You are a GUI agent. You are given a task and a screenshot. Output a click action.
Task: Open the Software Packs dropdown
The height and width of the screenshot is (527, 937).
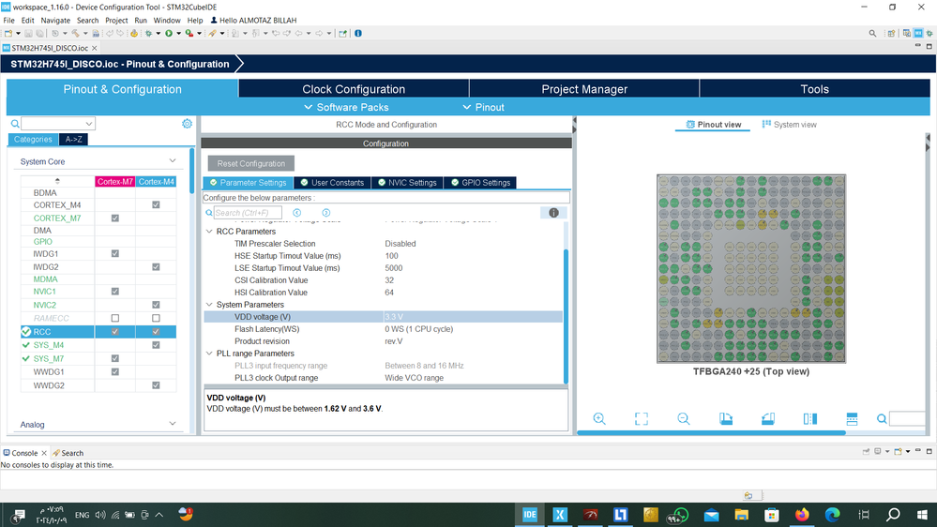(x=347, y=108)
